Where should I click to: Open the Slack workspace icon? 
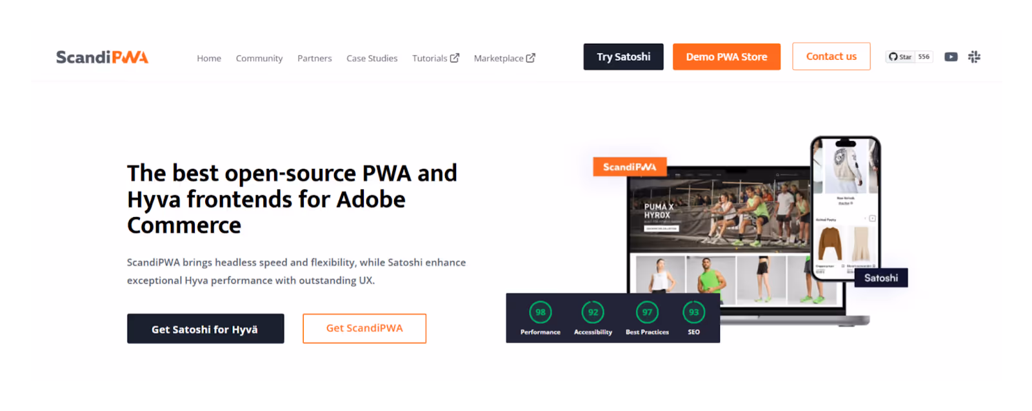[974, 57]
